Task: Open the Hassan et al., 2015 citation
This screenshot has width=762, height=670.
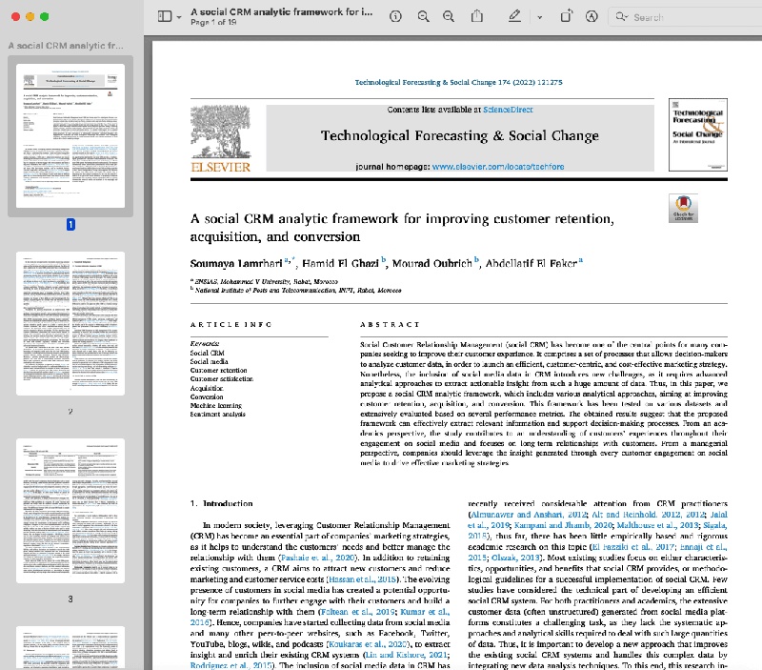Action: [x=363, y=579]
